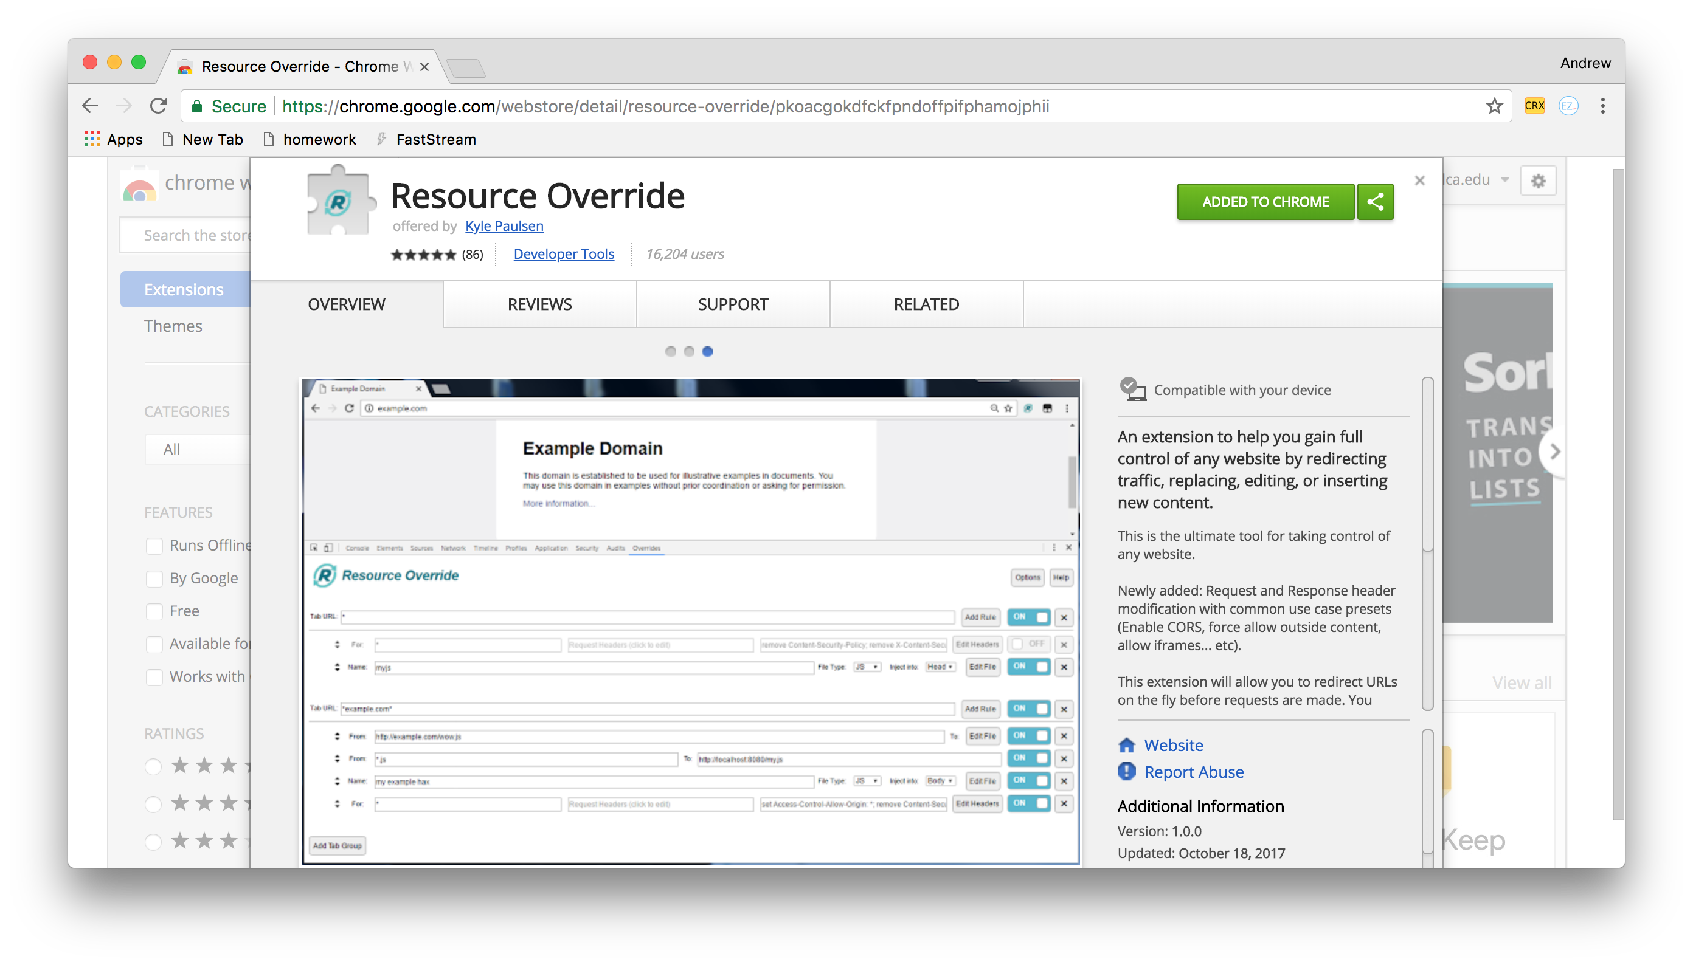Open the Apps grid in bookmarks bar

(92, 139)
